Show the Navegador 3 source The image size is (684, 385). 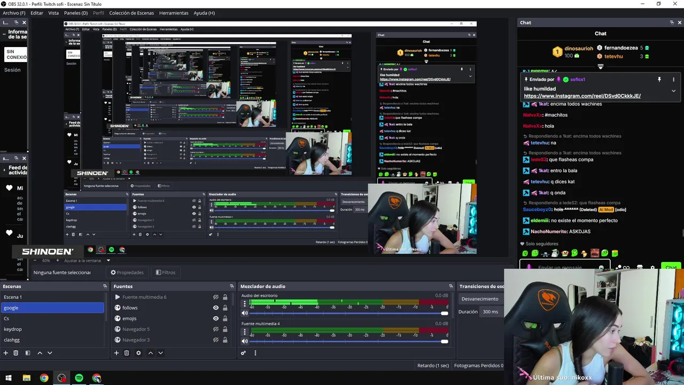[216, 340]
